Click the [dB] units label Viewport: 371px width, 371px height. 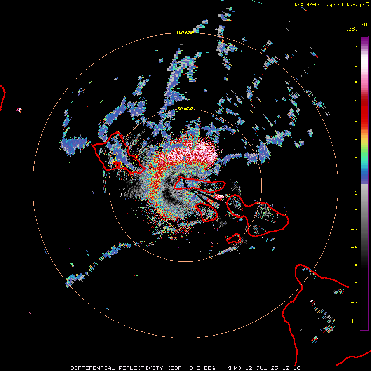[352, 28]
